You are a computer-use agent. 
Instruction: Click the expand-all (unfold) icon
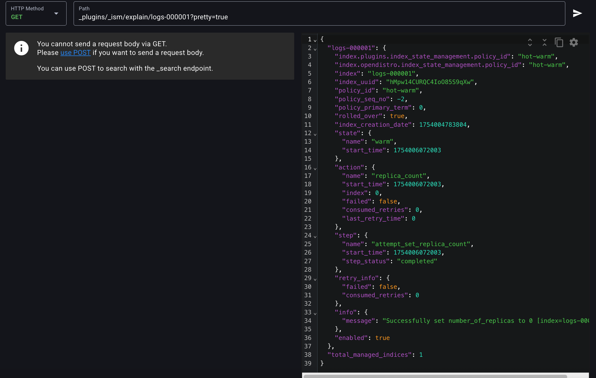530,42
